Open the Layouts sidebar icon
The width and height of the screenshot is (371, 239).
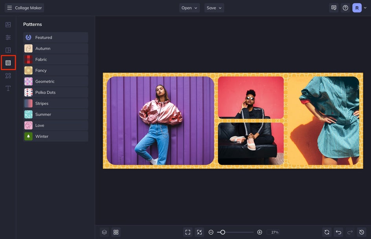coord(8,50)
